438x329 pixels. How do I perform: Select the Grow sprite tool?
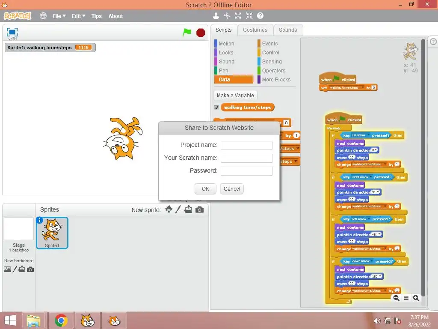click(x=238, y=16)
